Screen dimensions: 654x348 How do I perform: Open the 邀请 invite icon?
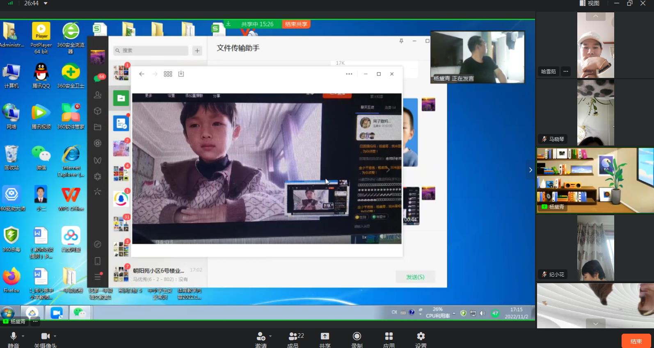click(261, 337)
